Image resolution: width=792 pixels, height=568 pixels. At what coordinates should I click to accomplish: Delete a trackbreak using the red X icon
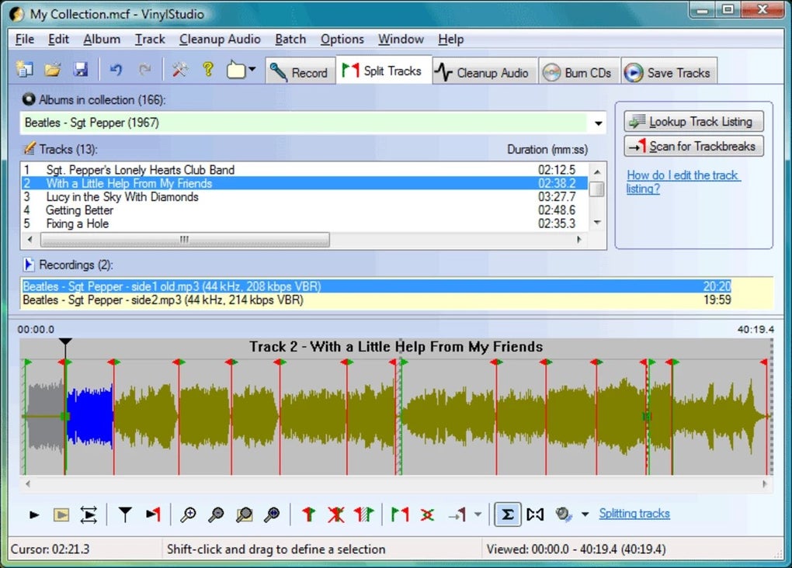click(335, 514)
